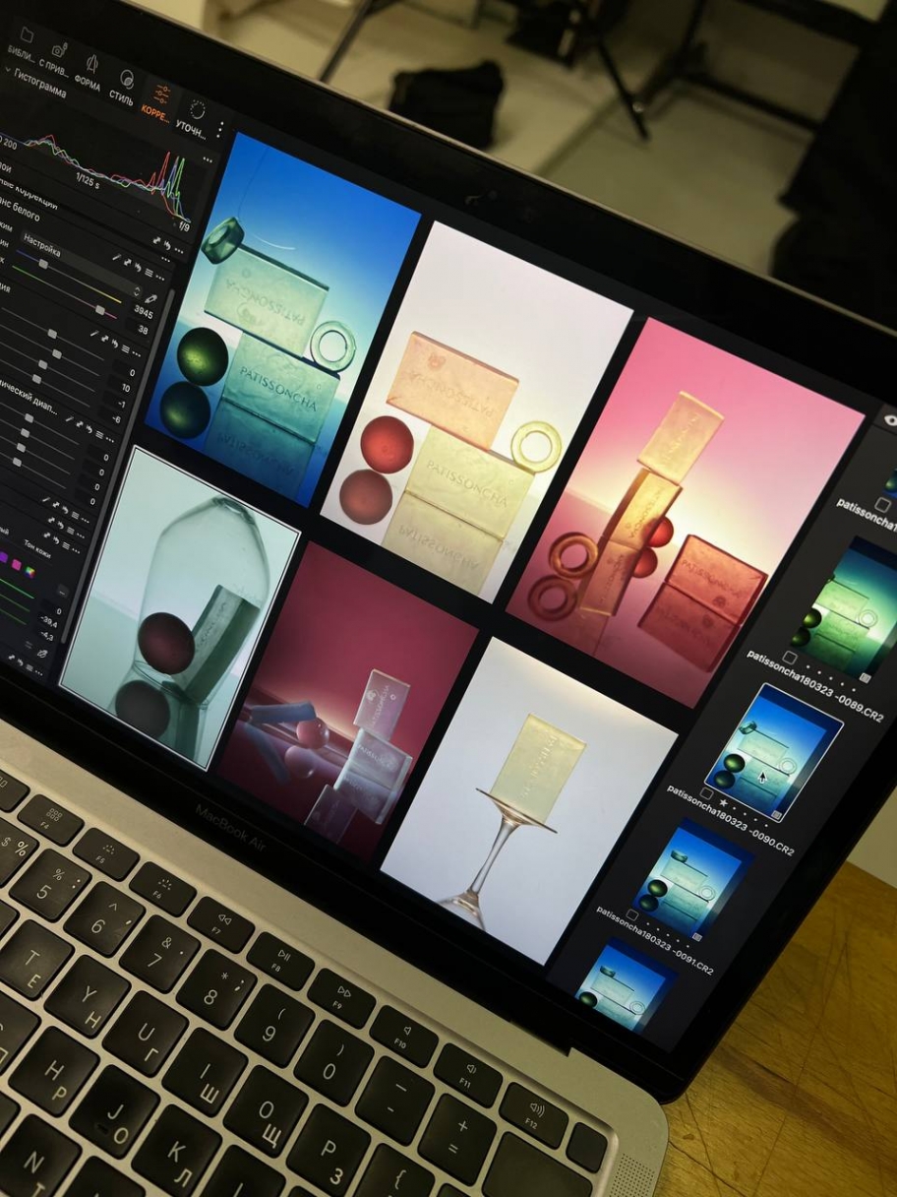
Task: Open the Уточнение (Refine) tool tab
Action: (196, 111)
